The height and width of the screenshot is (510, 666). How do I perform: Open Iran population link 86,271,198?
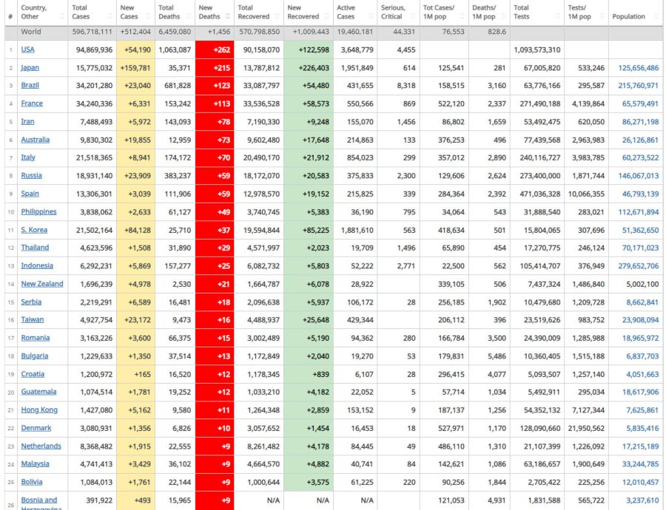pyautogui.click(x=641, y=122)
